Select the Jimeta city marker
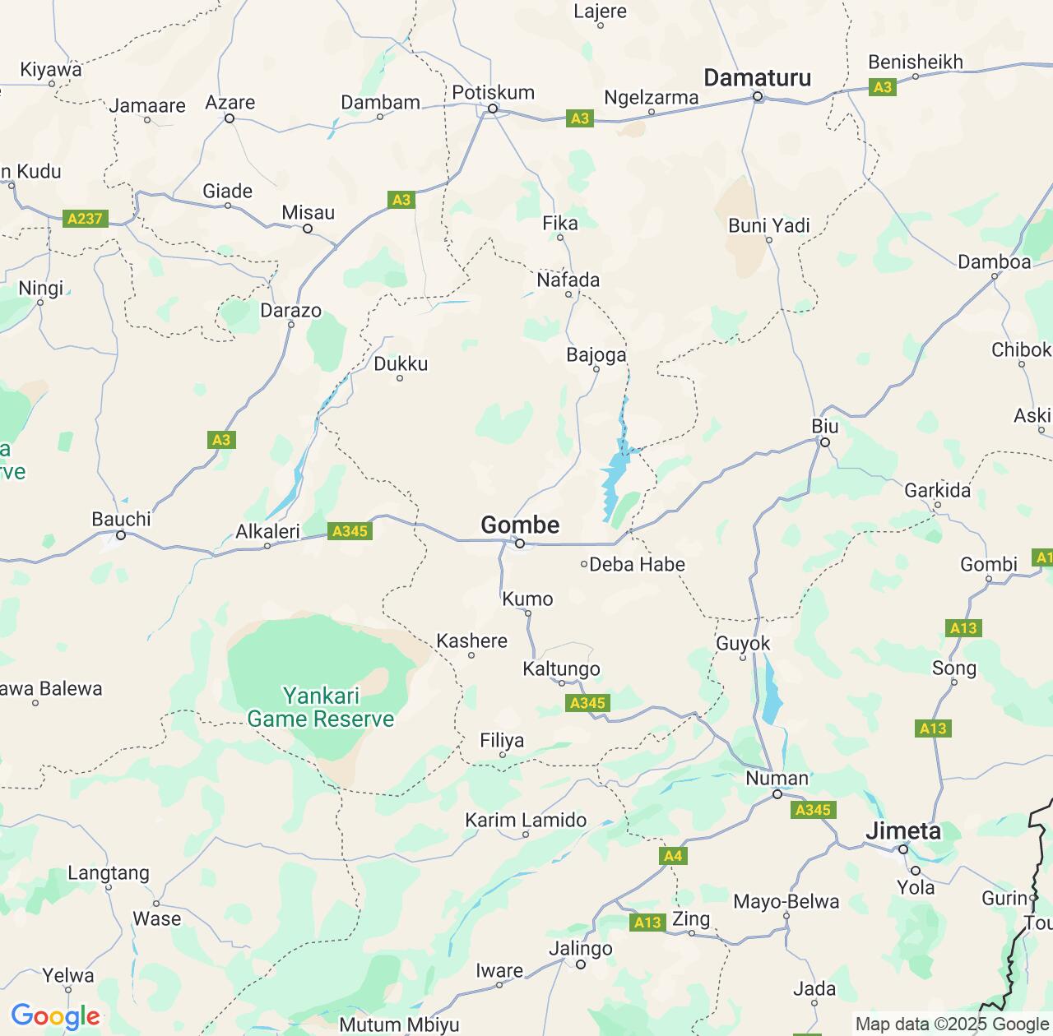 [x=903, y=849]
